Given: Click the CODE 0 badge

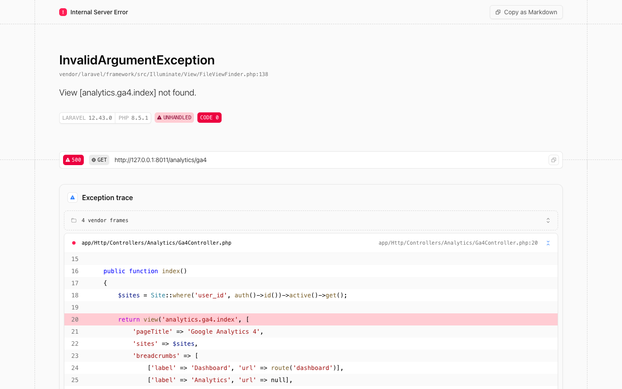Looking at the screenshot, I should click(x=209, y=118).
